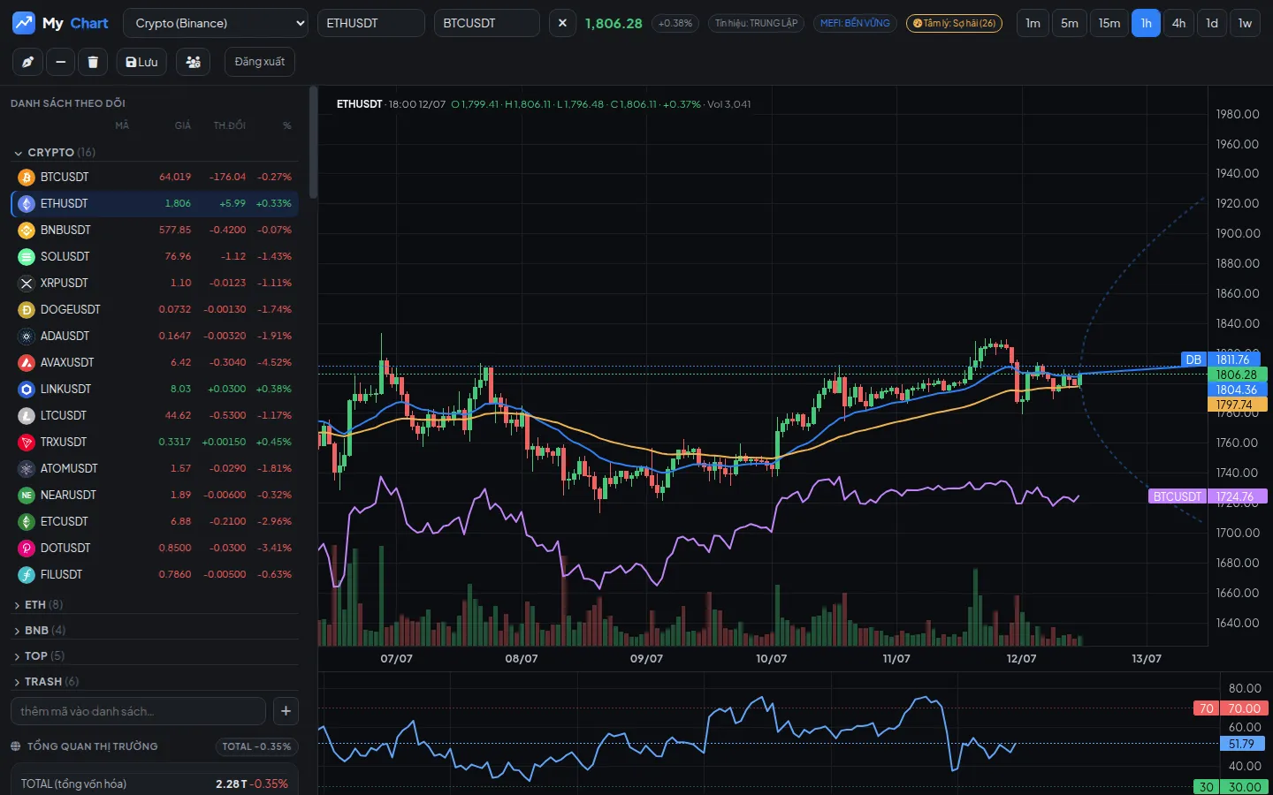Screen dimensions: 1273x795
Task: Click the SOLUSDT coin icon
Action: point(27,256)
